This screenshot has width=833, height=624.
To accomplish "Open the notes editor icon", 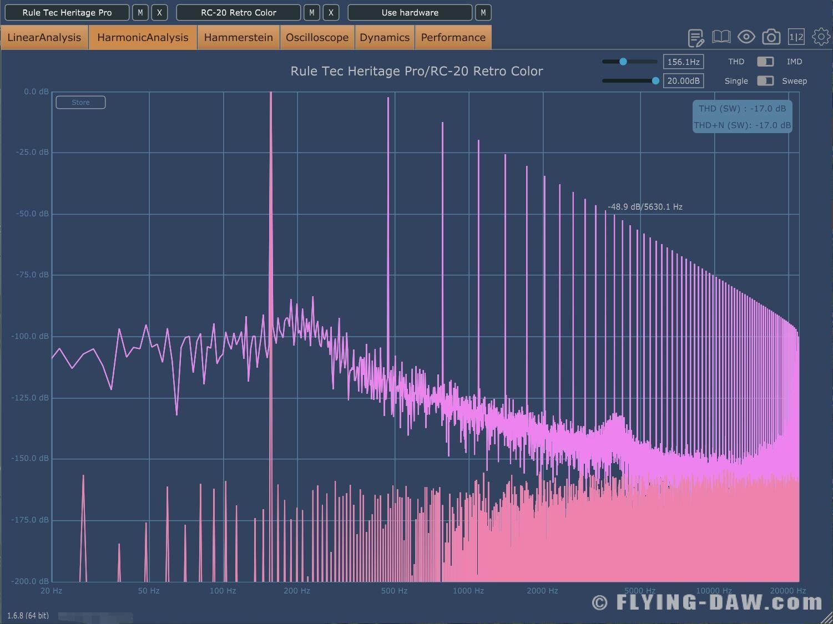I will [696, 38].
